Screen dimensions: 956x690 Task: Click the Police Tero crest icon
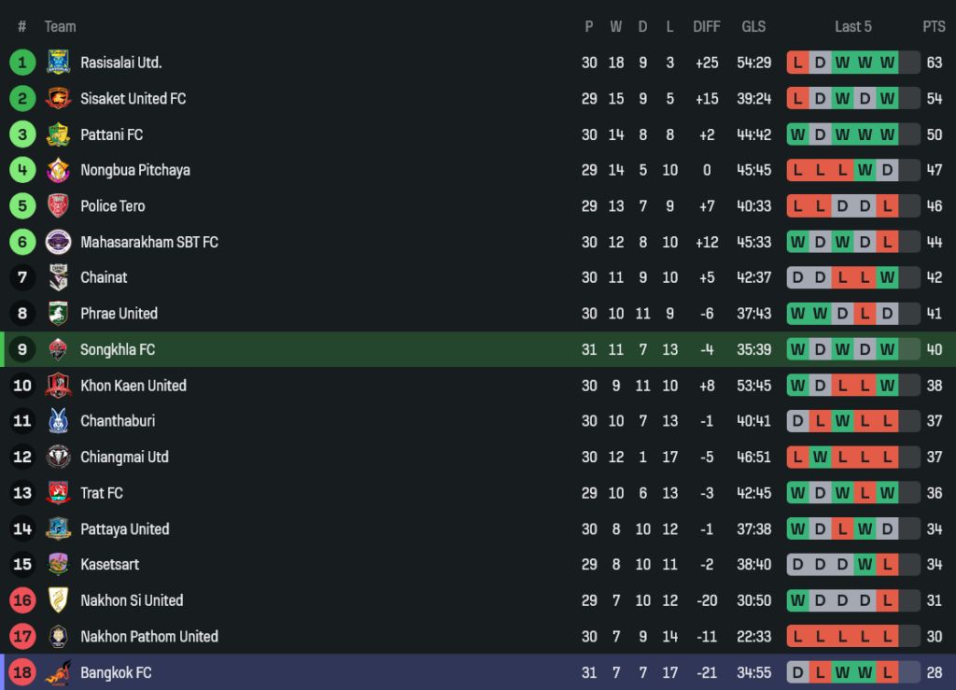click(58, 206)
